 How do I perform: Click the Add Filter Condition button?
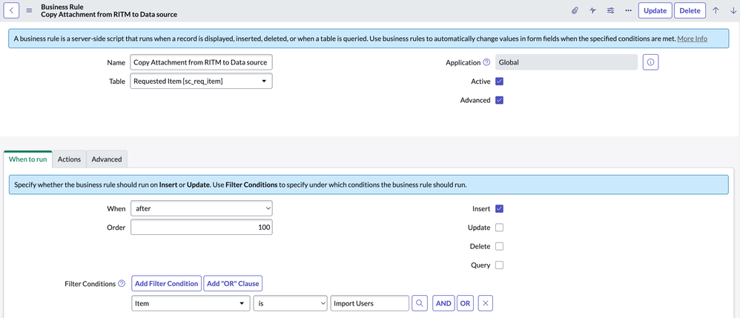(167, 284)
